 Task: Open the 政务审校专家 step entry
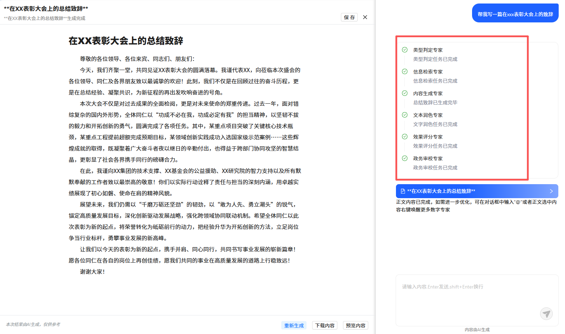[x=428, y=159]
